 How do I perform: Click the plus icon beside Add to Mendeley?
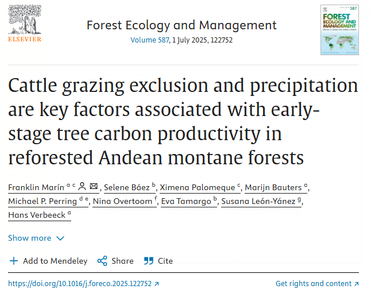14,261
